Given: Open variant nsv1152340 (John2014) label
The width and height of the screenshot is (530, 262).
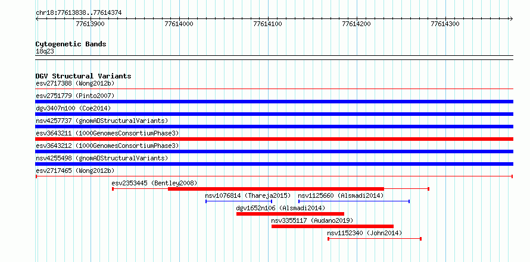Looking at the screenshot, I should tap(364, 233).
